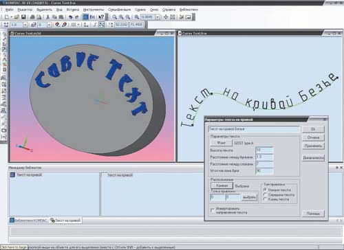
Task: Click the Paste icon in the toolbar
Action: click(x=61, y=17)
